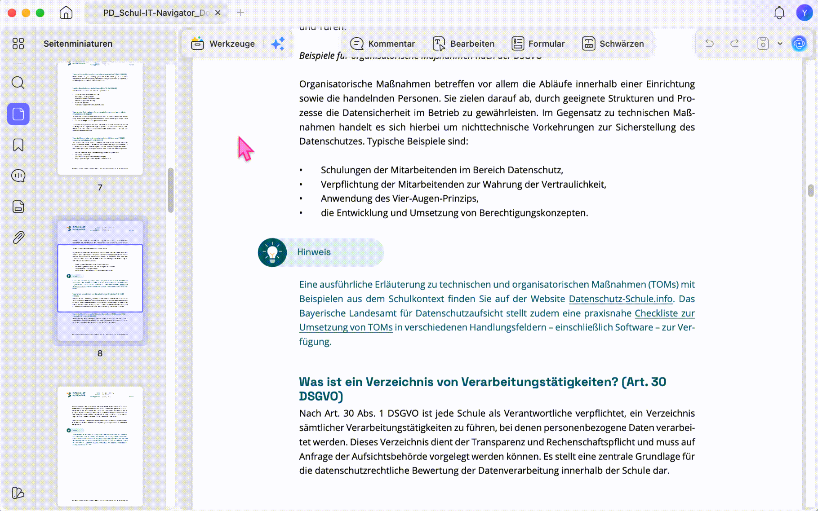Click the Verzeichnis von Verarbeitungstätigkeiten heading
This screenshot has height=511, width=818.
483,389
